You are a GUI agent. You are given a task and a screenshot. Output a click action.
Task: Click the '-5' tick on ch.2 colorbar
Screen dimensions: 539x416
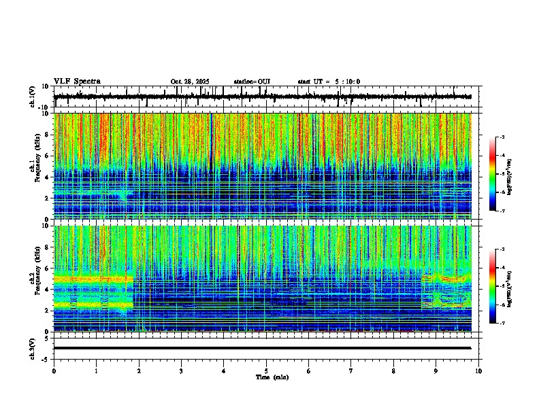click(502, 286)
